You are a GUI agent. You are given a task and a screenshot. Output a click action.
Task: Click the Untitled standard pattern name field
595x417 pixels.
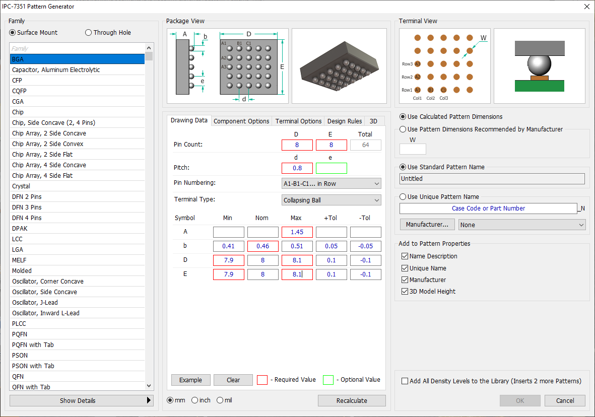click(492, 179)
